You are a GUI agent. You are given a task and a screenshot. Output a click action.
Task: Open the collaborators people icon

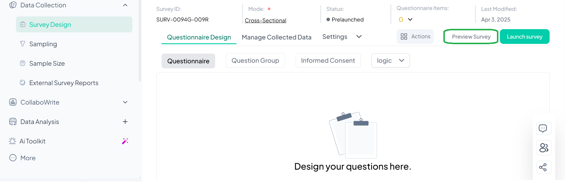point(544,148)
